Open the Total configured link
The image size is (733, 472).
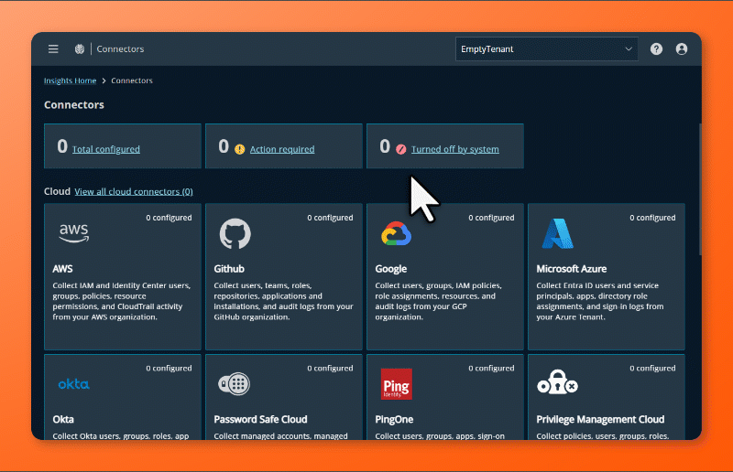[x=106, y=149]
